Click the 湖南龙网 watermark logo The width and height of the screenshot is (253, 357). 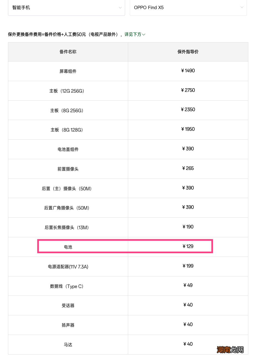230,350
